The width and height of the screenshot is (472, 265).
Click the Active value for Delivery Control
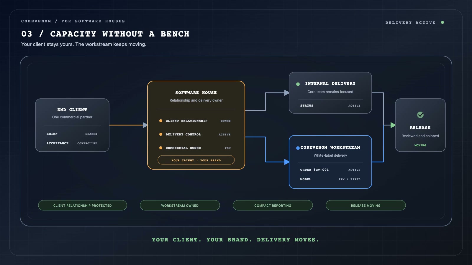click(x=225, y=135)
